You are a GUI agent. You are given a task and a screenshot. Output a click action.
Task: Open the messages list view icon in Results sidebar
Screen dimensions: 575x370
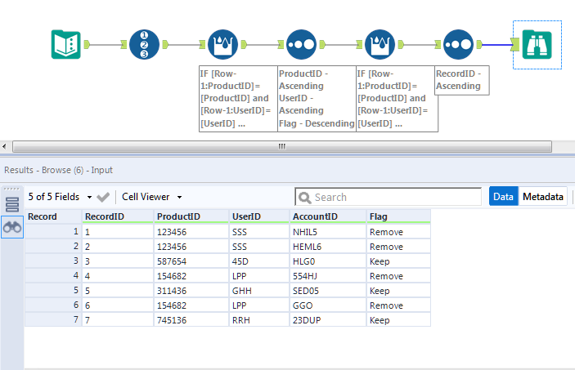pyautogui.click(x=12, y=205)
